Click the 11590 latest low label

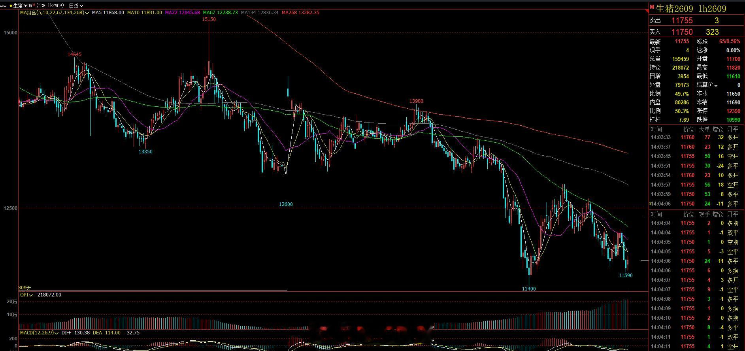coord(626,276)
